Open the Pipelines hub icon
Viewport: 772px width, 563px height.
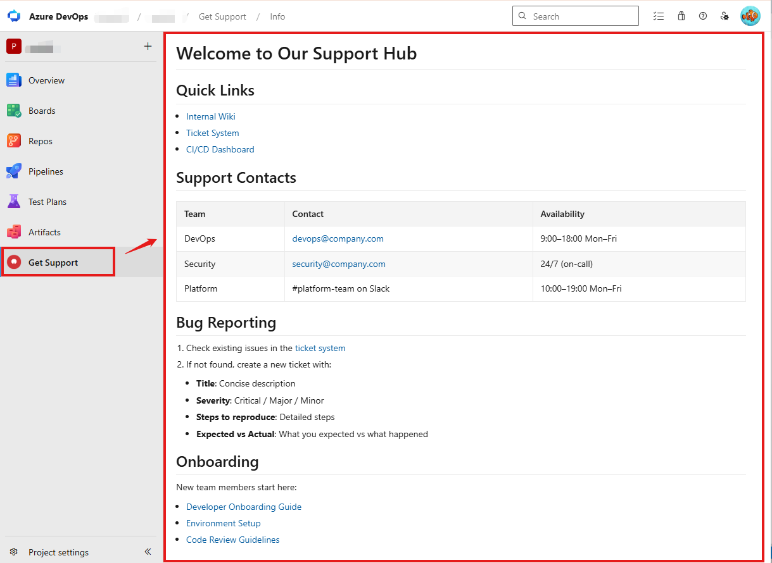click(x=14, y=171)
